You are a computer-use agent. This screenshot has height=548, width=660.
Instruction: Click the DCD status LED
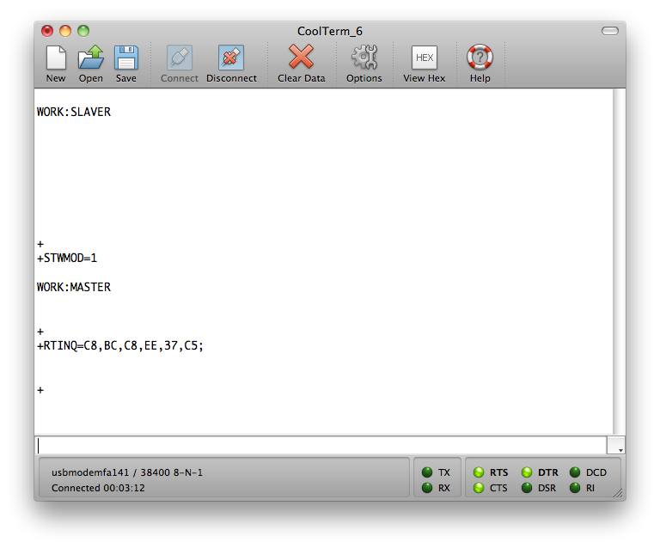pos(575,472)
